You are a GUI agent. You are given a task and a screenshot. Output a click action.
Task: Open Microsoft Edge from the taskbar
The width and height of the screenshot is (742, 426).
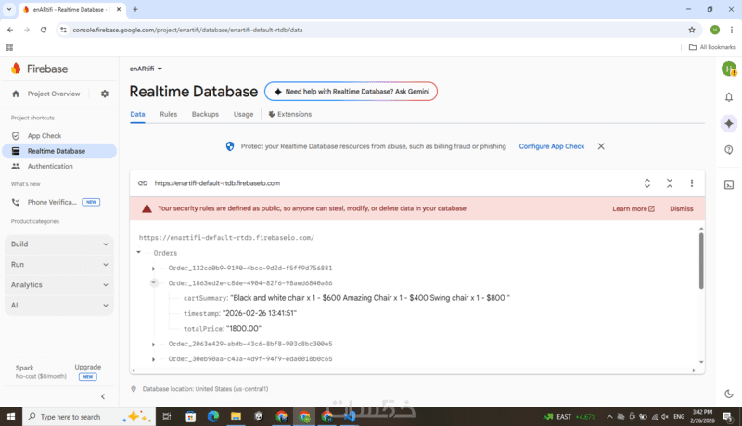point(213,417)
